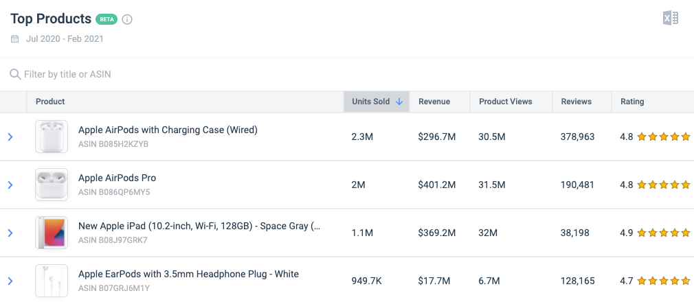
Task: Click the 30.5M product views value
Action: click(x=492, y=137)
